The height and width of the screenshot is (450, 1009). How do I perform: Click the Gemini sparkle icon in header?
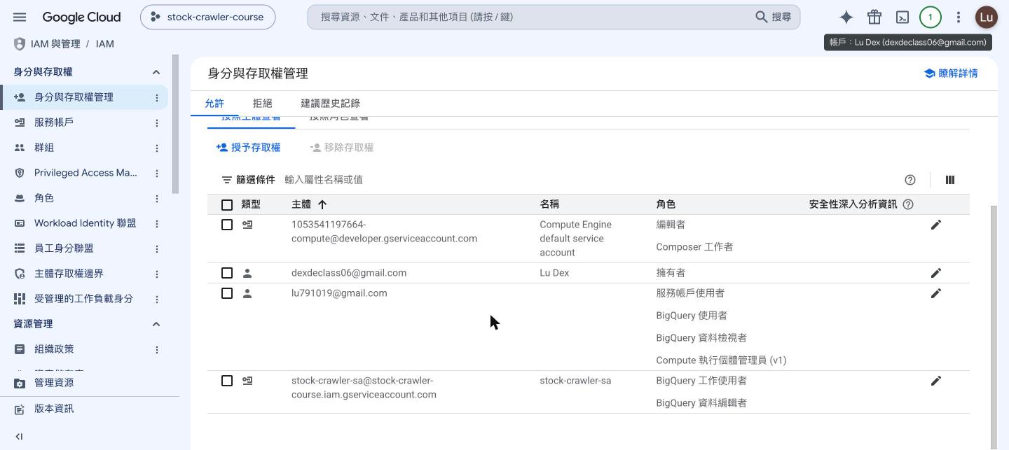pos(846,17)
